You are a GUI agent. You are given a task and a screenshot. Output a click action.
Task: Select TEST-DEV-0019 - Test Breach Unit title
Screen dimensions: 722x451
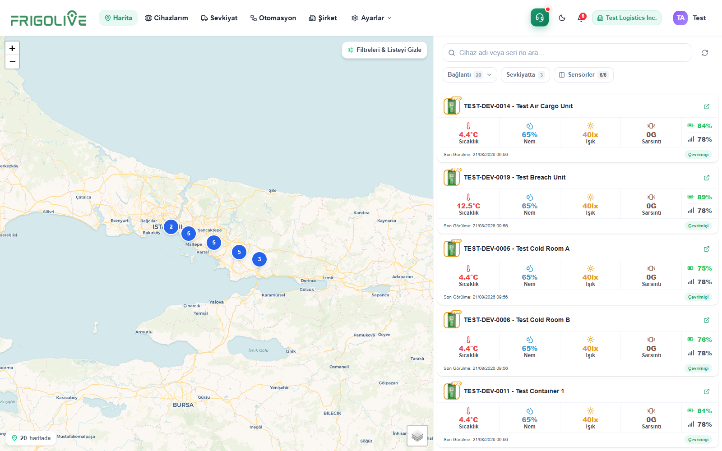[x=514, y=178]
